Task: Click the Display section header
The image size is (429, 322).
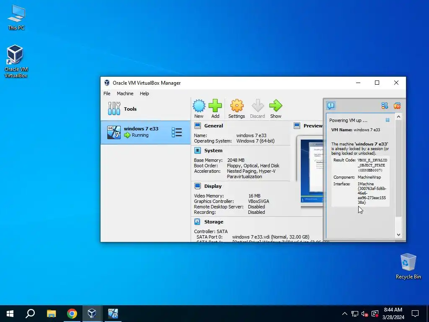Action: (213, 186)
